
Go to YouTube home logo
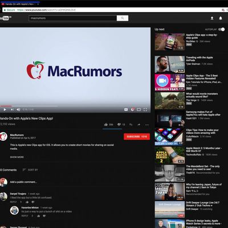5,18
